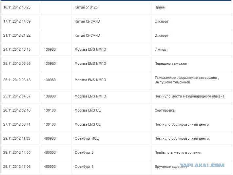Viewport: 233px width, 175px height.
Task: Select the 25.11.2012 04:57 date cell
Action: coord(17,96)
